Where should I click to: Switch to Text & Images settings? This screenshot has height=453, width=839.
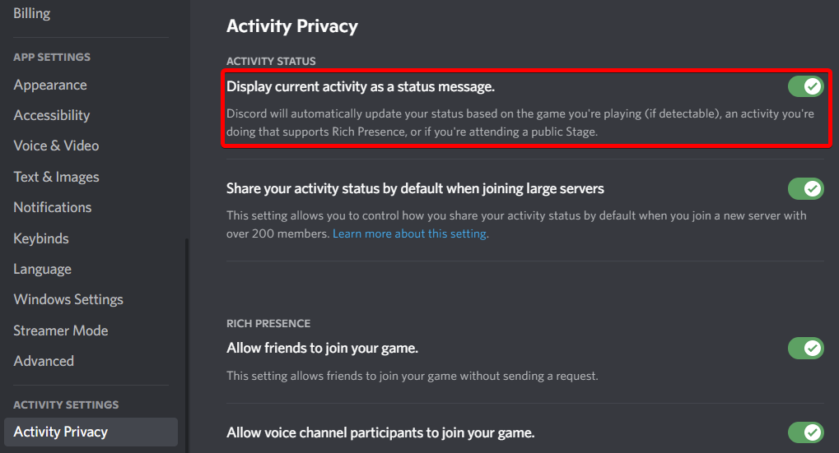point(56,177)
